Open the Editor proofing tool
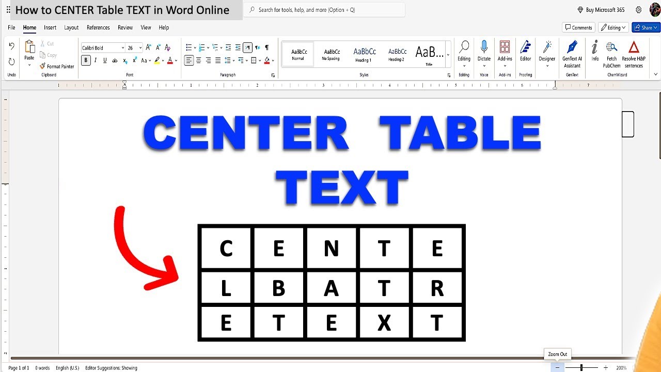Viewport: 661px width, 372px height. coord(526,52)
